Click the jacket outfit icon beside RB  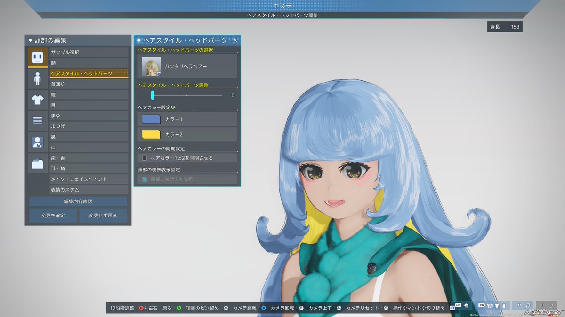(x=490, y=305)
